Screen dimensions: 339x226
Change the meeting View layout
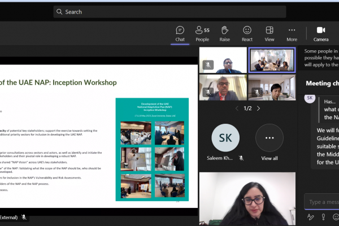click(x=270, y=33)
